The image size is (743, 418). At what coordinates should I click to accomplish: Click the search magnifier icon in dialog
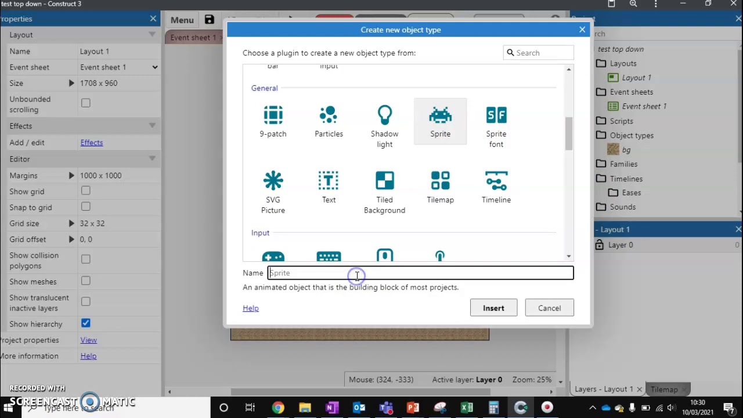(510, 53)
